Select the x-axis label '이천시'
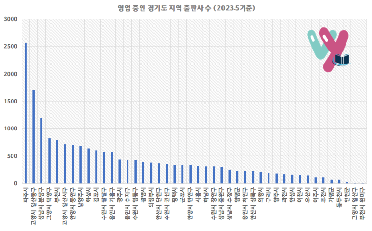This screenshot has width=372, height=231. (x=300, y=195)
